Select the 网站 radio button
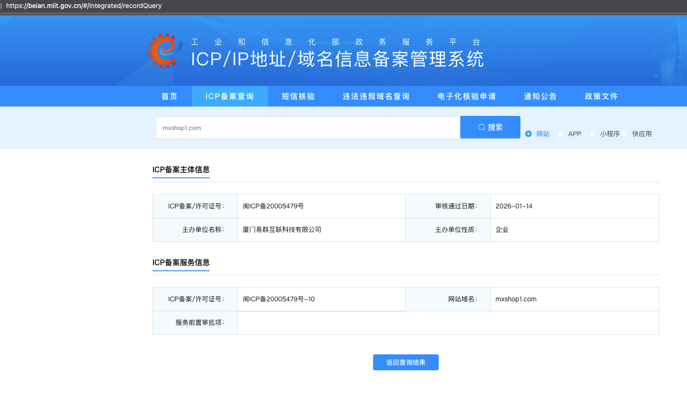The width and height of the screenshot is (687, 398). tap(528, 134)
